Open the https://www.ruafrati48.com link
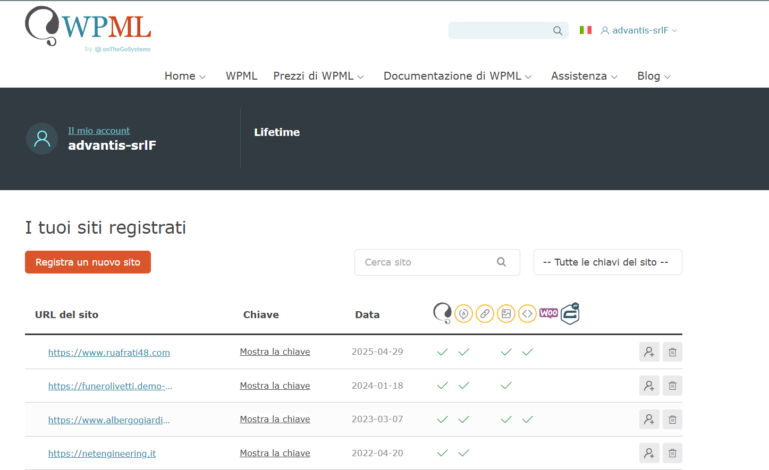The height and width of the screenshot is (470, 769). (x=109, y=353)
